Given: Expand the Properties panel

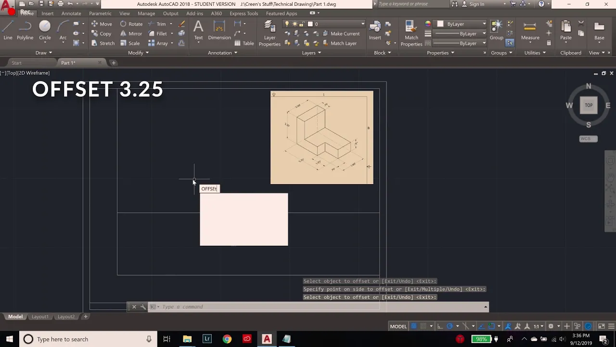Looking at the screenshot, I should 440,53.
